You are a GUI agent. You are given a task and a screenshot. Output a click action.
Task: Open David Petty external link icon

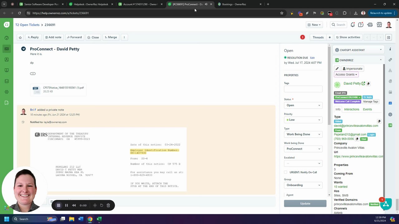[x=363, y=83]
